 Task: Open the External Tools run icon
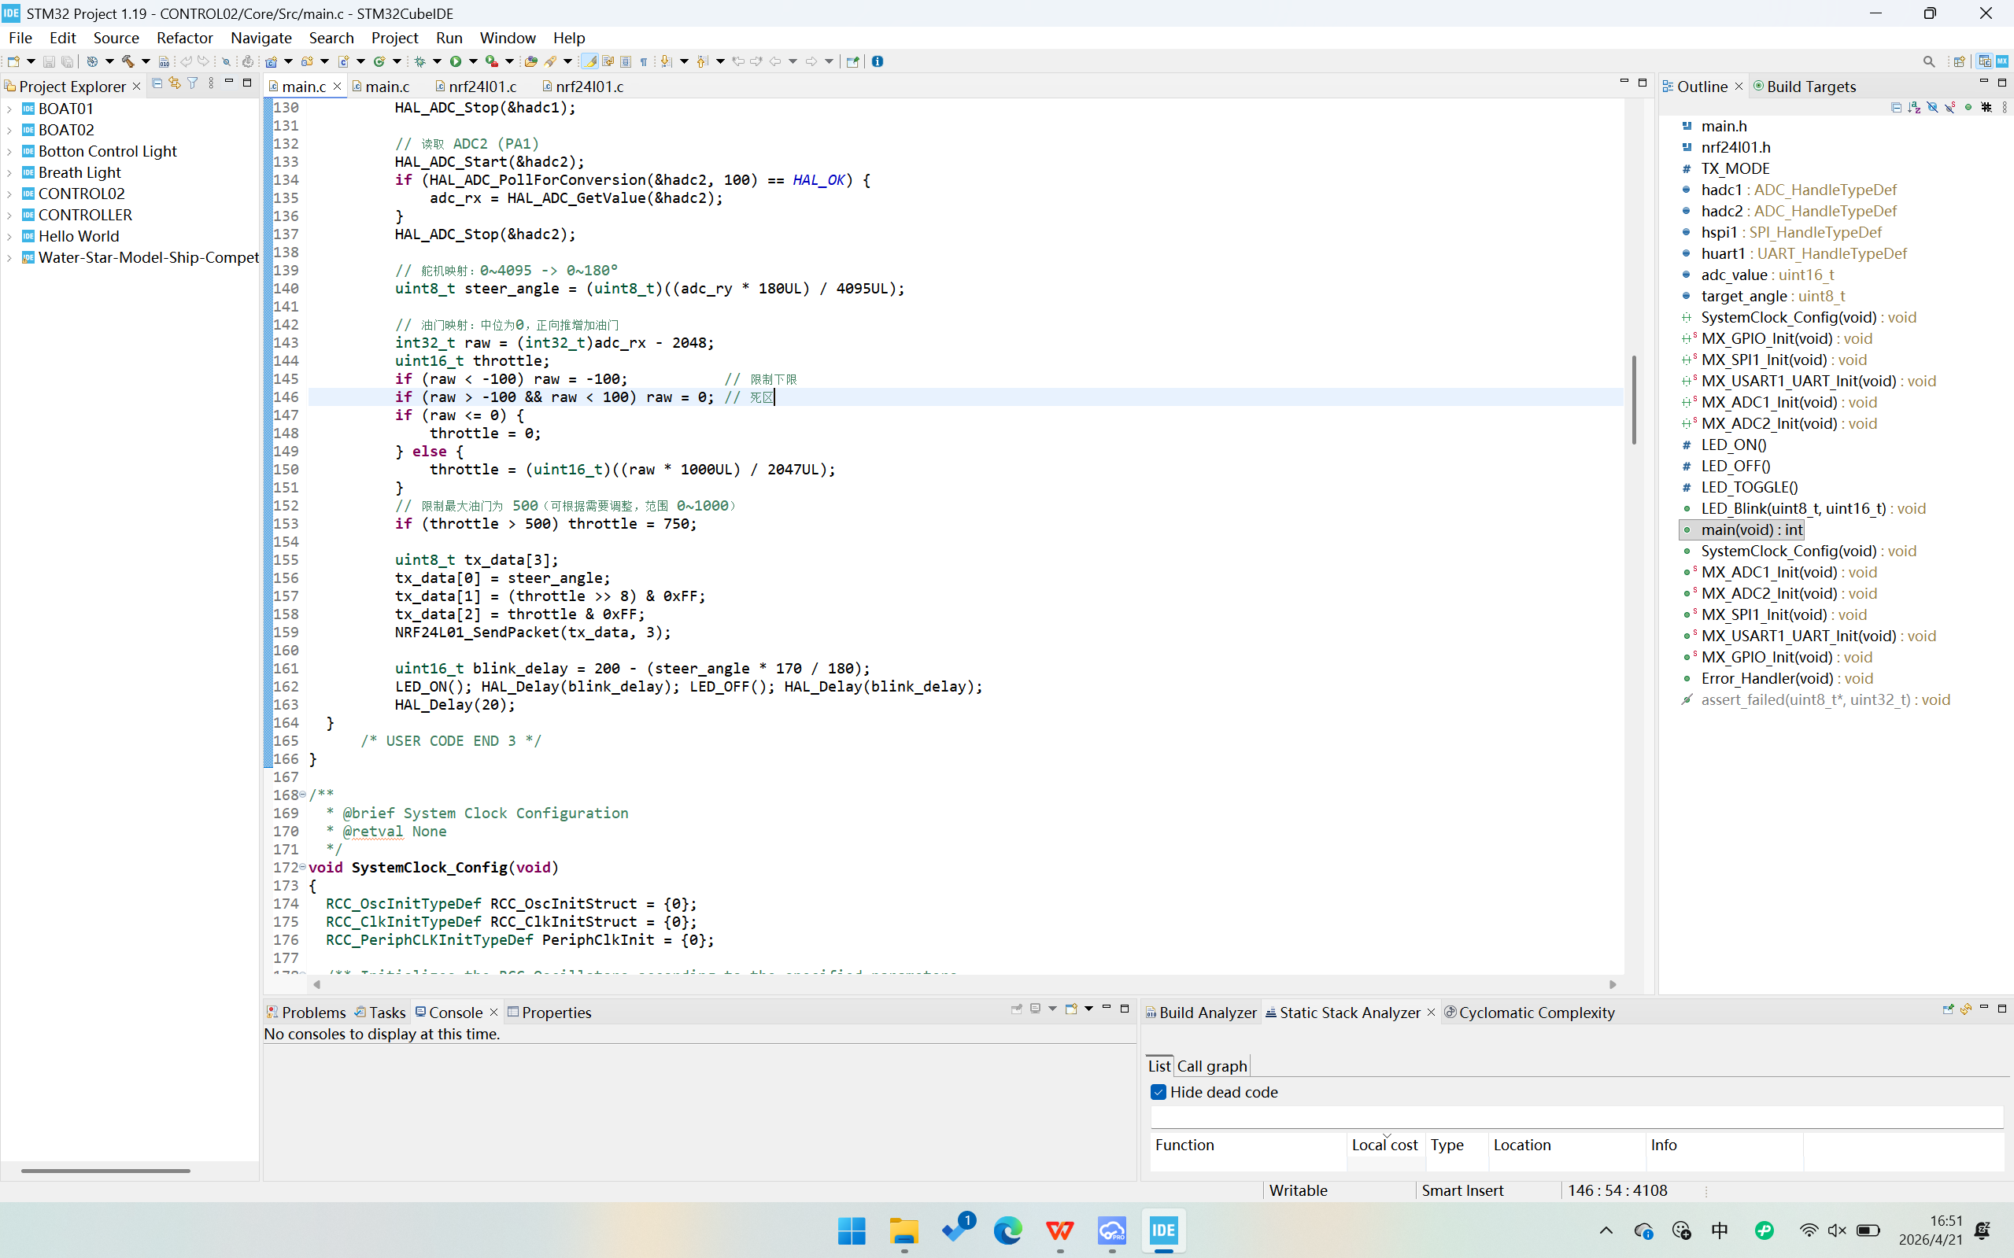coord(491,61)
